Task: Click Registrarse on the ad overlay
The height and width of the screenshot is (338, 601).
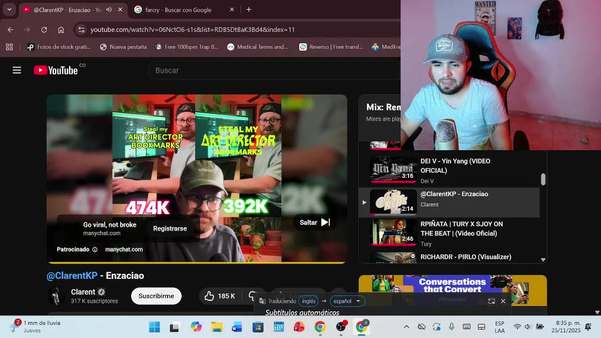Action: tap(170, 229)
